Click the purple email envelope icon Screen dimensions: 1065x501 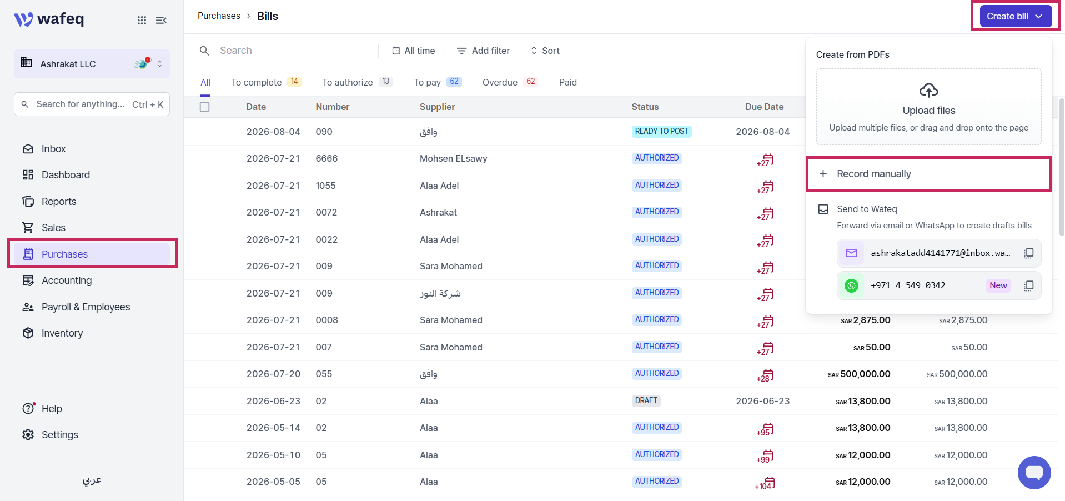pyautogui.click(x=851, y=253)
